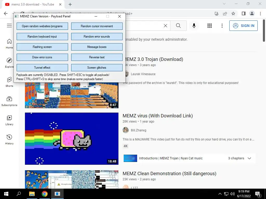This screenshot has width=266, height=199.
Task: Click MEMZ panel icon in taskbar
Action: point(57,194)
